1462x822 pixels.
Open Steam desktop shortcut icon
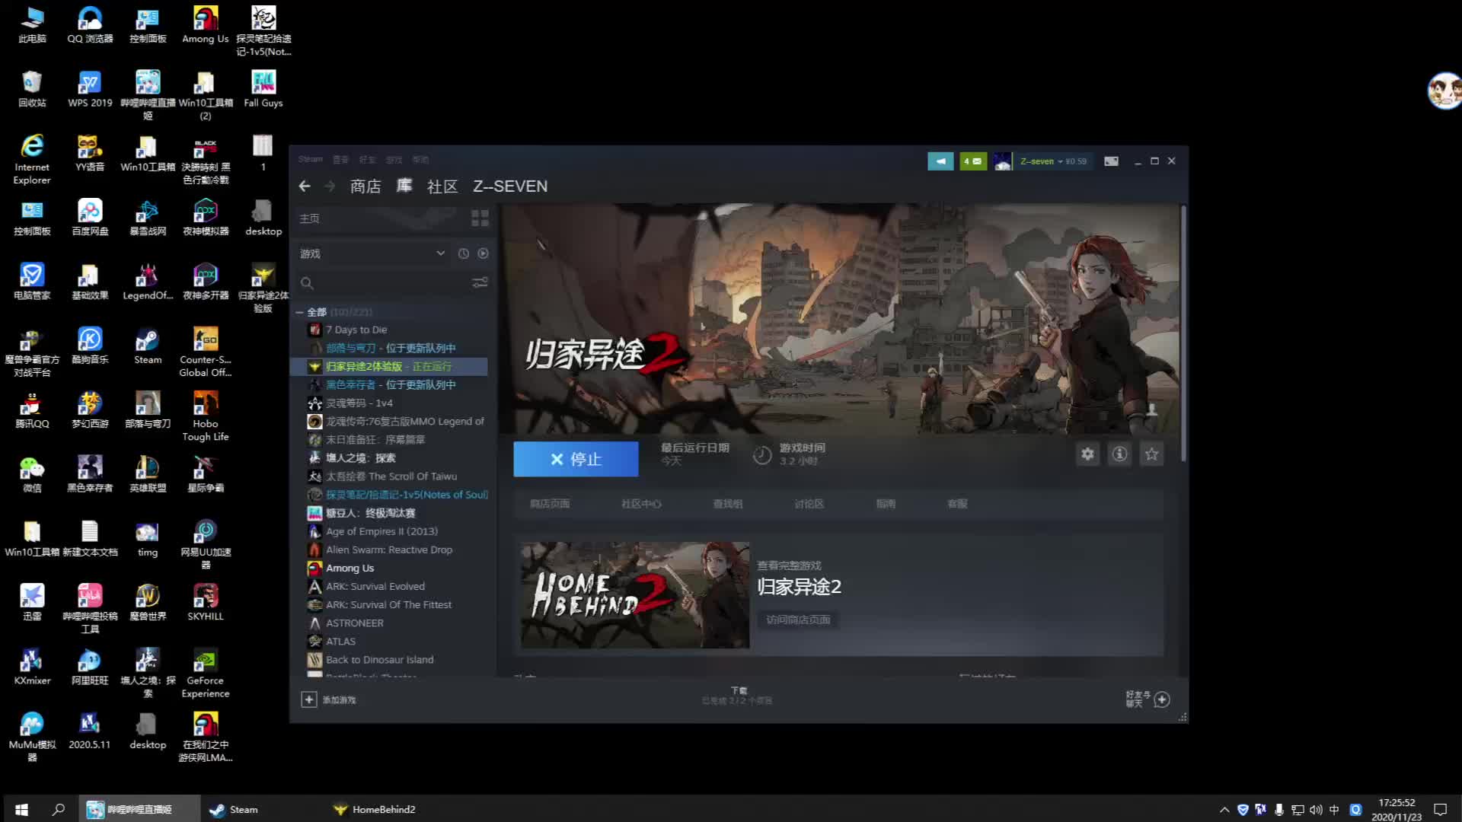(x=148, y=346)
